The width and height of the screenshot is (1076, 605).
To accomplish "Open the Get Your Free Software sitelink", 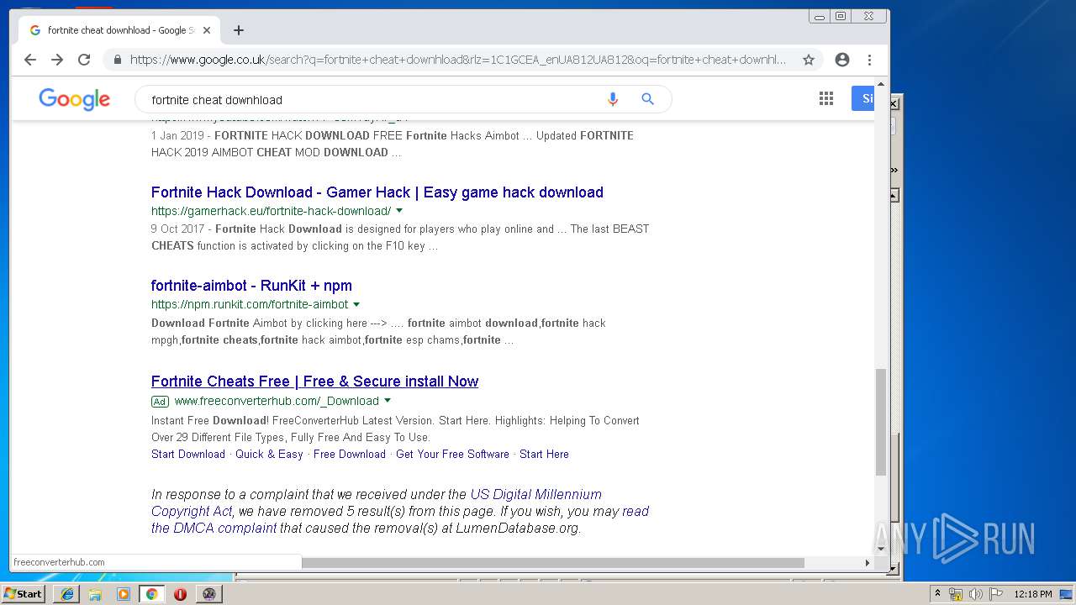I will pos(452,454).
